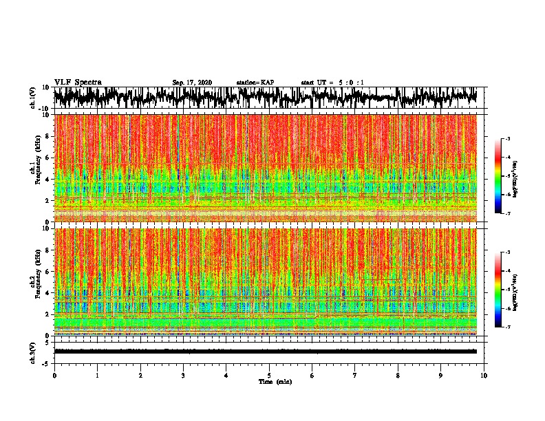Click the ch.2 spectrogram plot area
Screen dimensions: 545x421
point(266,282)
